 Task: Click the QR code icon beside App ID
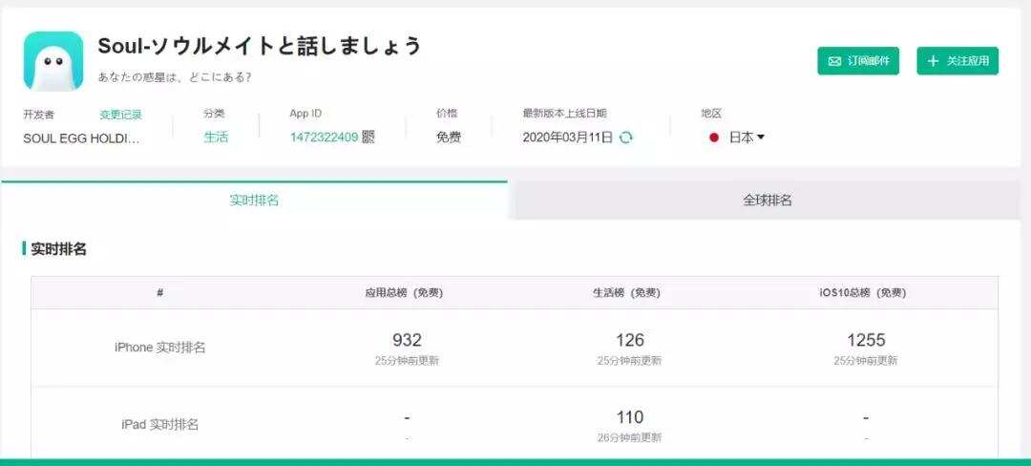[368, 137]
